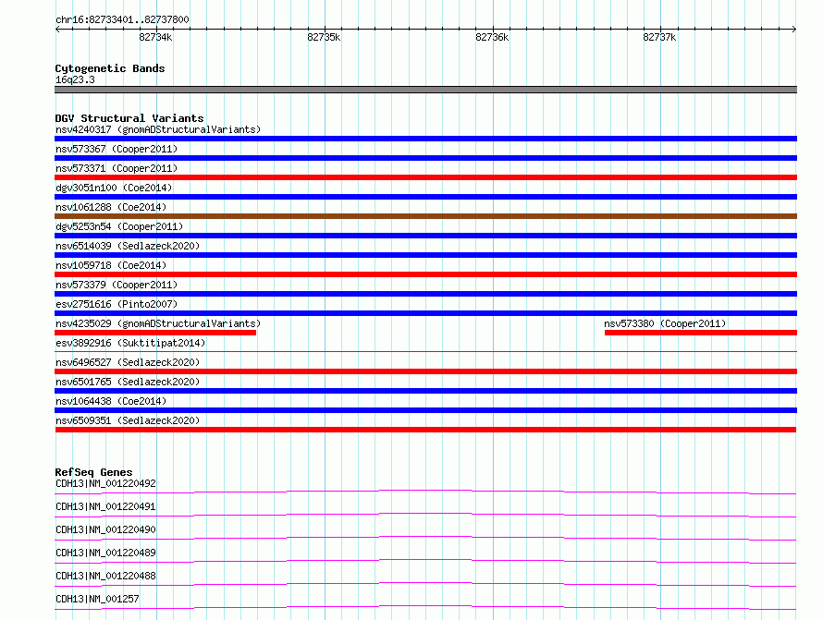Open the CDH13|NM_001220488 transcript label
This screenshot has height=620, width=823.
(x=105, y=576)
